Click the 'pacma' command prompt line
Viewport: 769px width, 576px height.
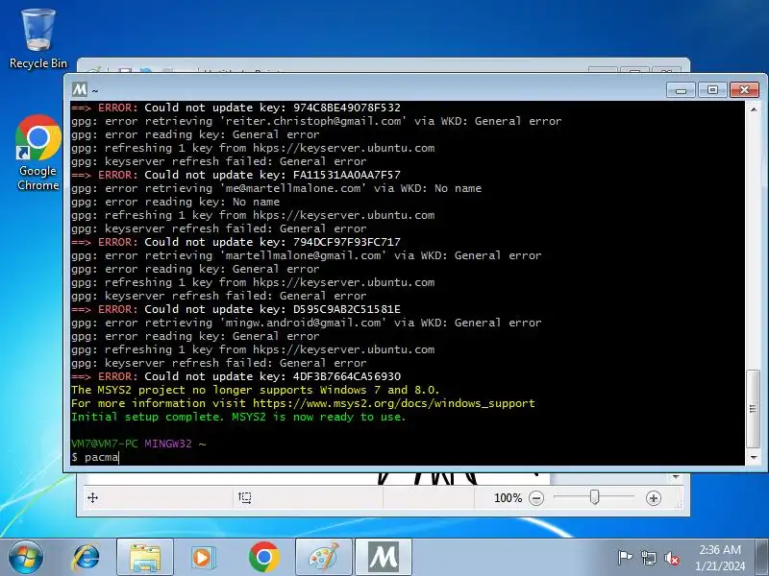coord(95,458)
